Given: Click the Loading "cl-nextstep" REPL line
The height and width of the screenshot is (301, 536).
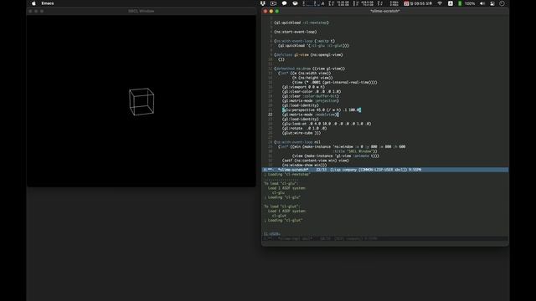Looking at the screenshot, I should click(287, 175).
